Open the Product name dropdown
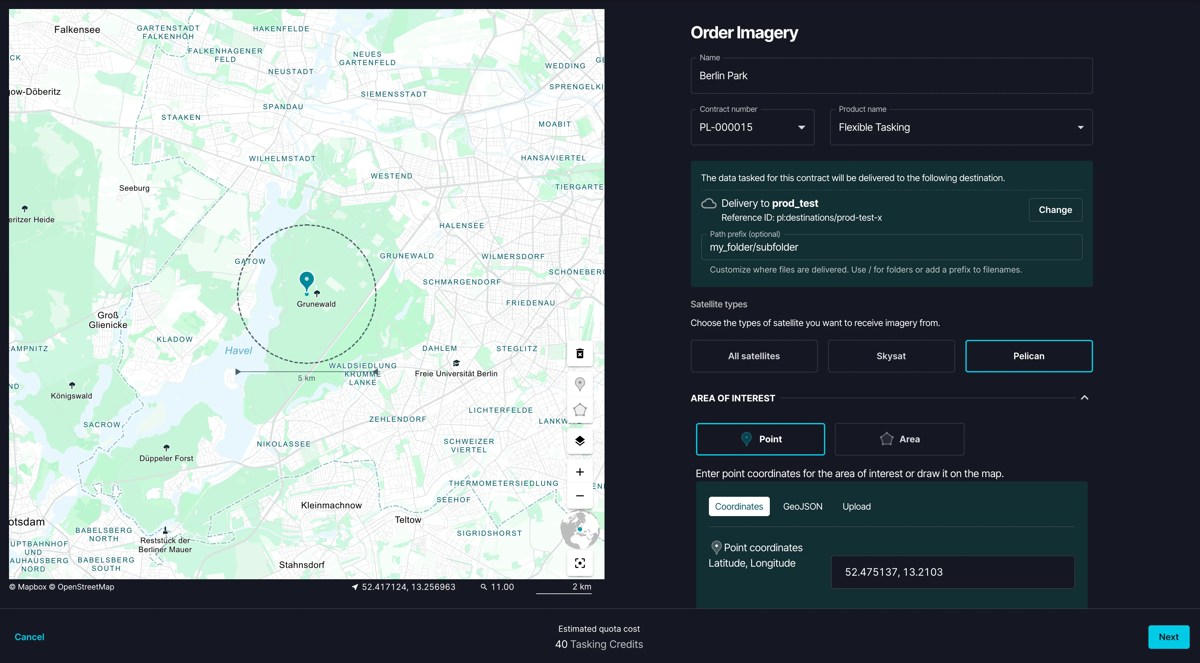Image resolution: width=1200 pixels, height=663 pixels. point(961,127)
